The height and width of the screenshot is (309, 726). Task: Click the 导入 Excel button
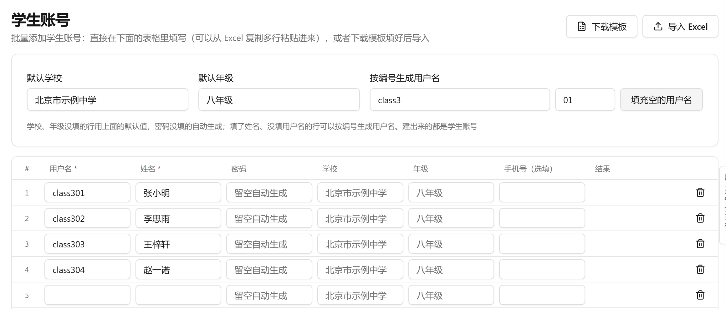click(680, 26)
